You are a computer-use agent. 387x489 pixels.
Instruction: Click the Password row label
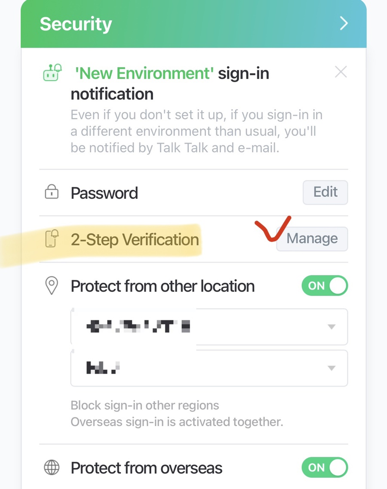(x=104, y=193)
